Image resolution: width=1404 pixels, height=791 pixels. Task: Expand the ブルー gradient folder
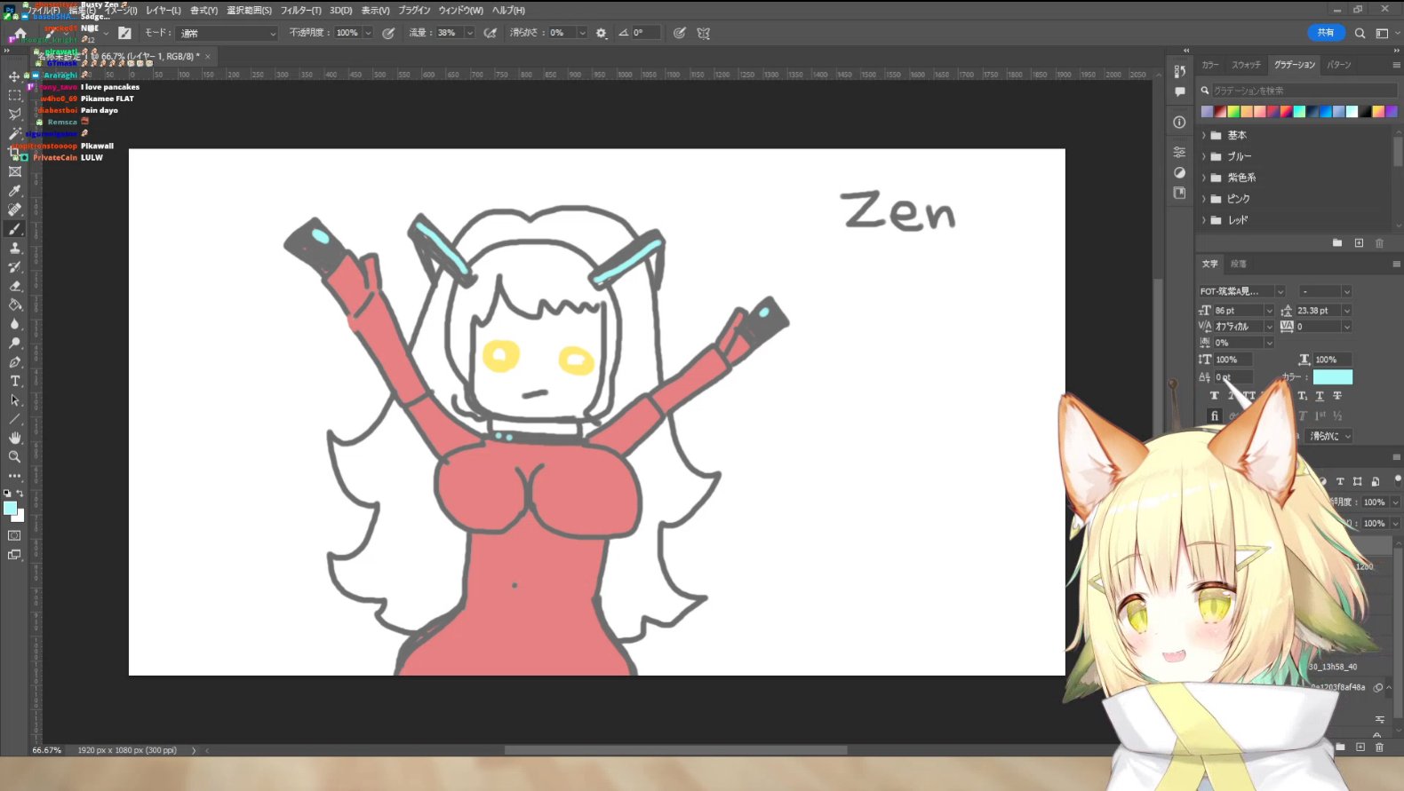1204,156
